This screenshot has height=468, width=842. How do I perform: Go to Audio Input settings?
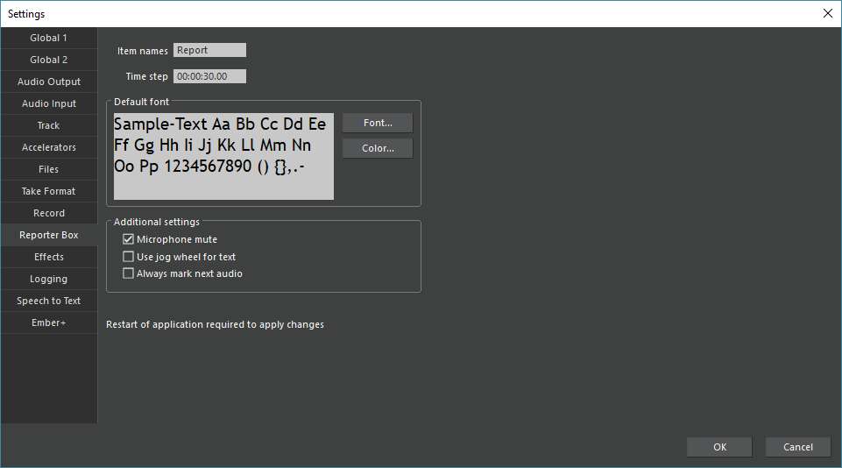48,103
